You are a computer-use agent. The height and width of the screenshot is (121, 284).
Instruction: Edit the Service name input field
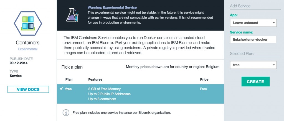tap(253, 40)
